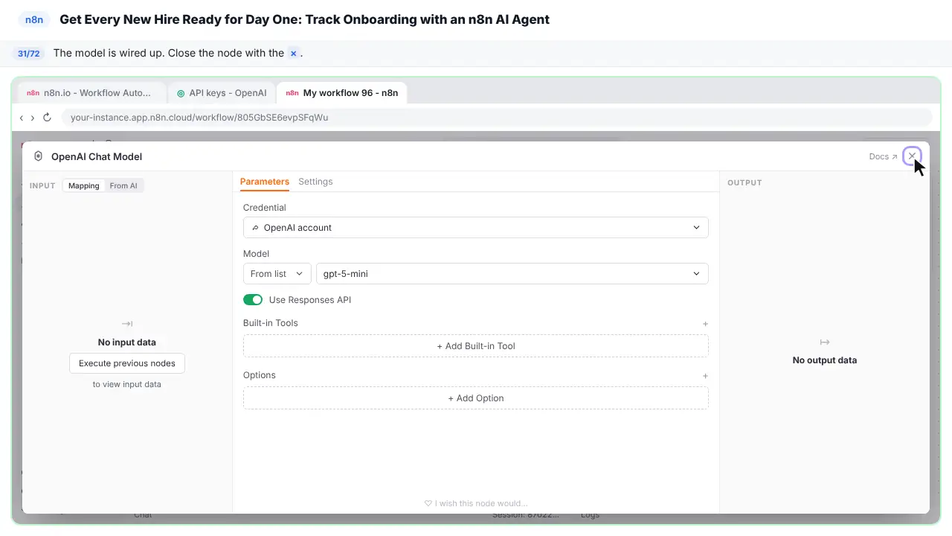Click the Add Option button
The image size is (952, 536).
click(x=476, y=398)
